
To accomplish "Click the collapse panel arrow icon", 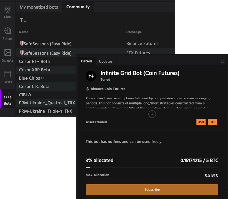I will (x=222, y=61).
